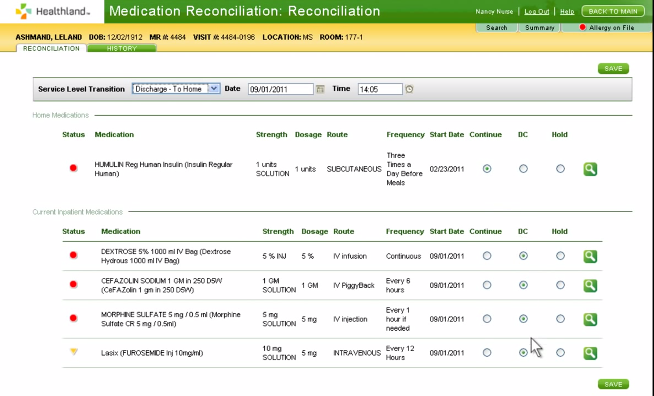Click the Nancy Nurse user name
The width and height of the screenshot is (654, 396).
(494, 11)
